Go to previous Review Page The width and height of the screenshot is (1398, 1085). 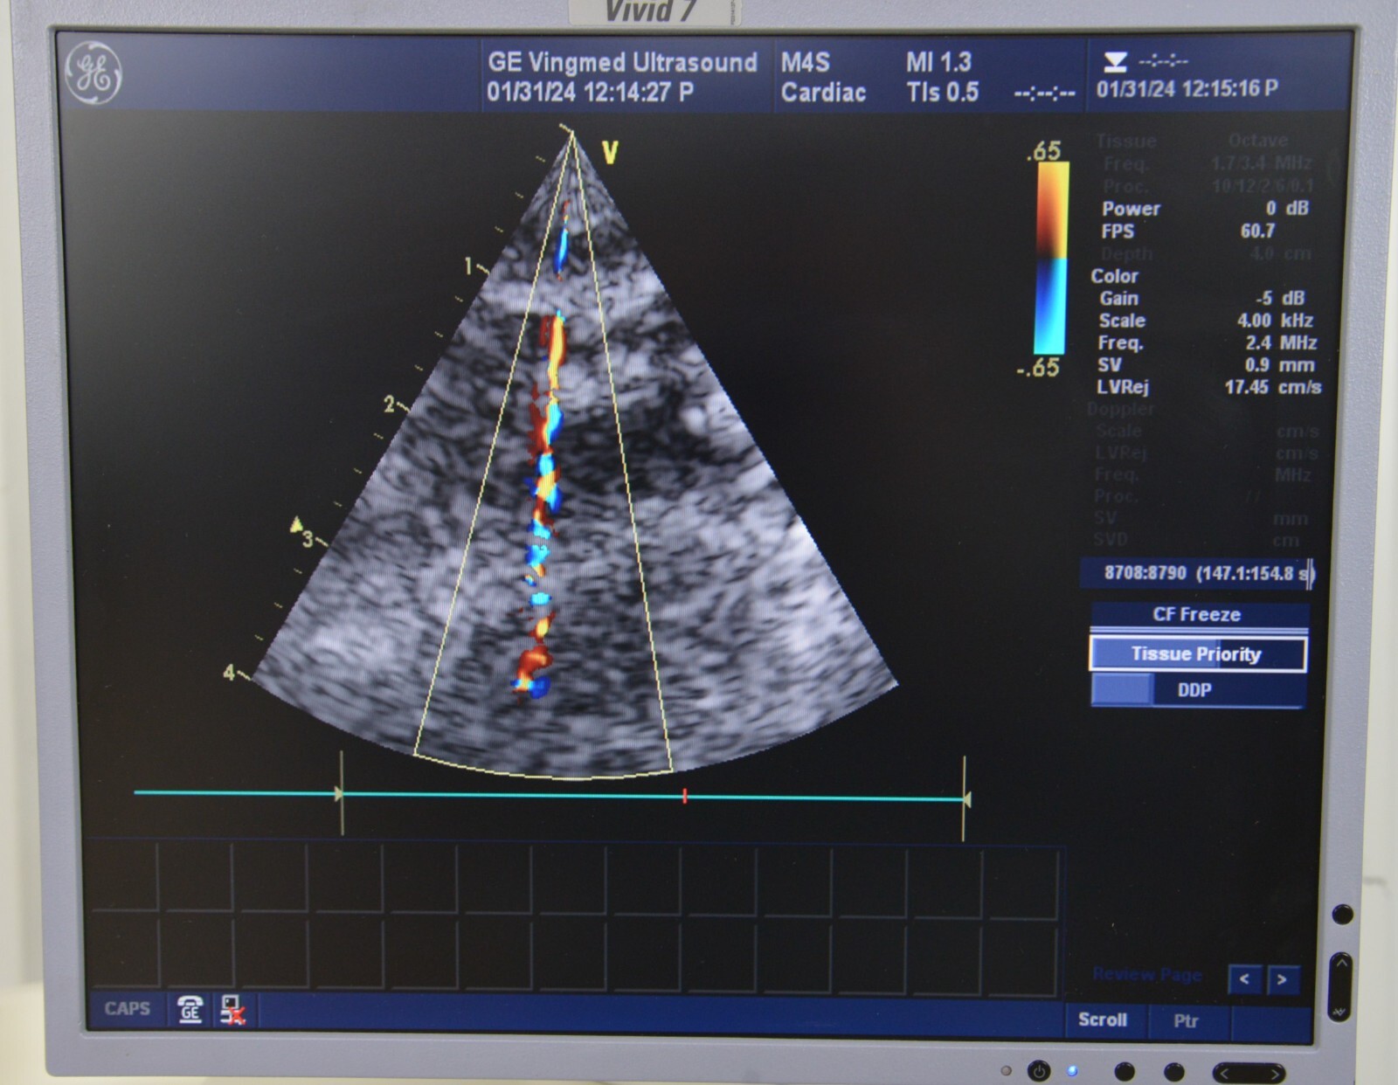(1244, 979)
